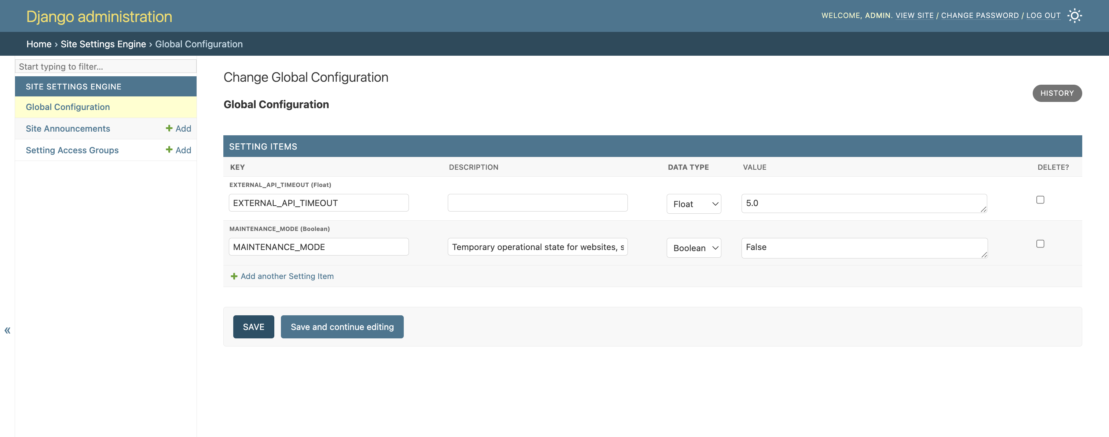Viewport: 1109px width, 437px height.
Task: Focus the Temporary operational state description field
Action: [537, 247]
